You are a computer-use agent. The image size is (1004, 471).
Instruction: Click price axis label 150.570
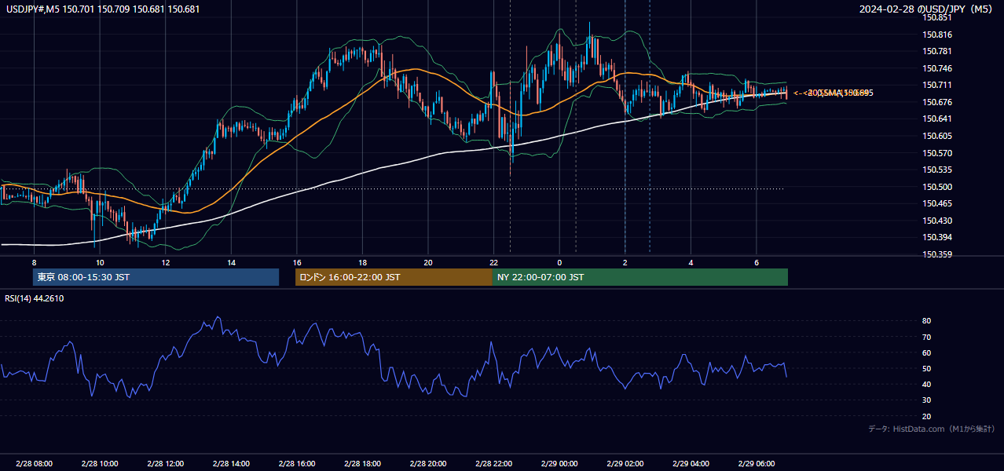pos(938,153)
